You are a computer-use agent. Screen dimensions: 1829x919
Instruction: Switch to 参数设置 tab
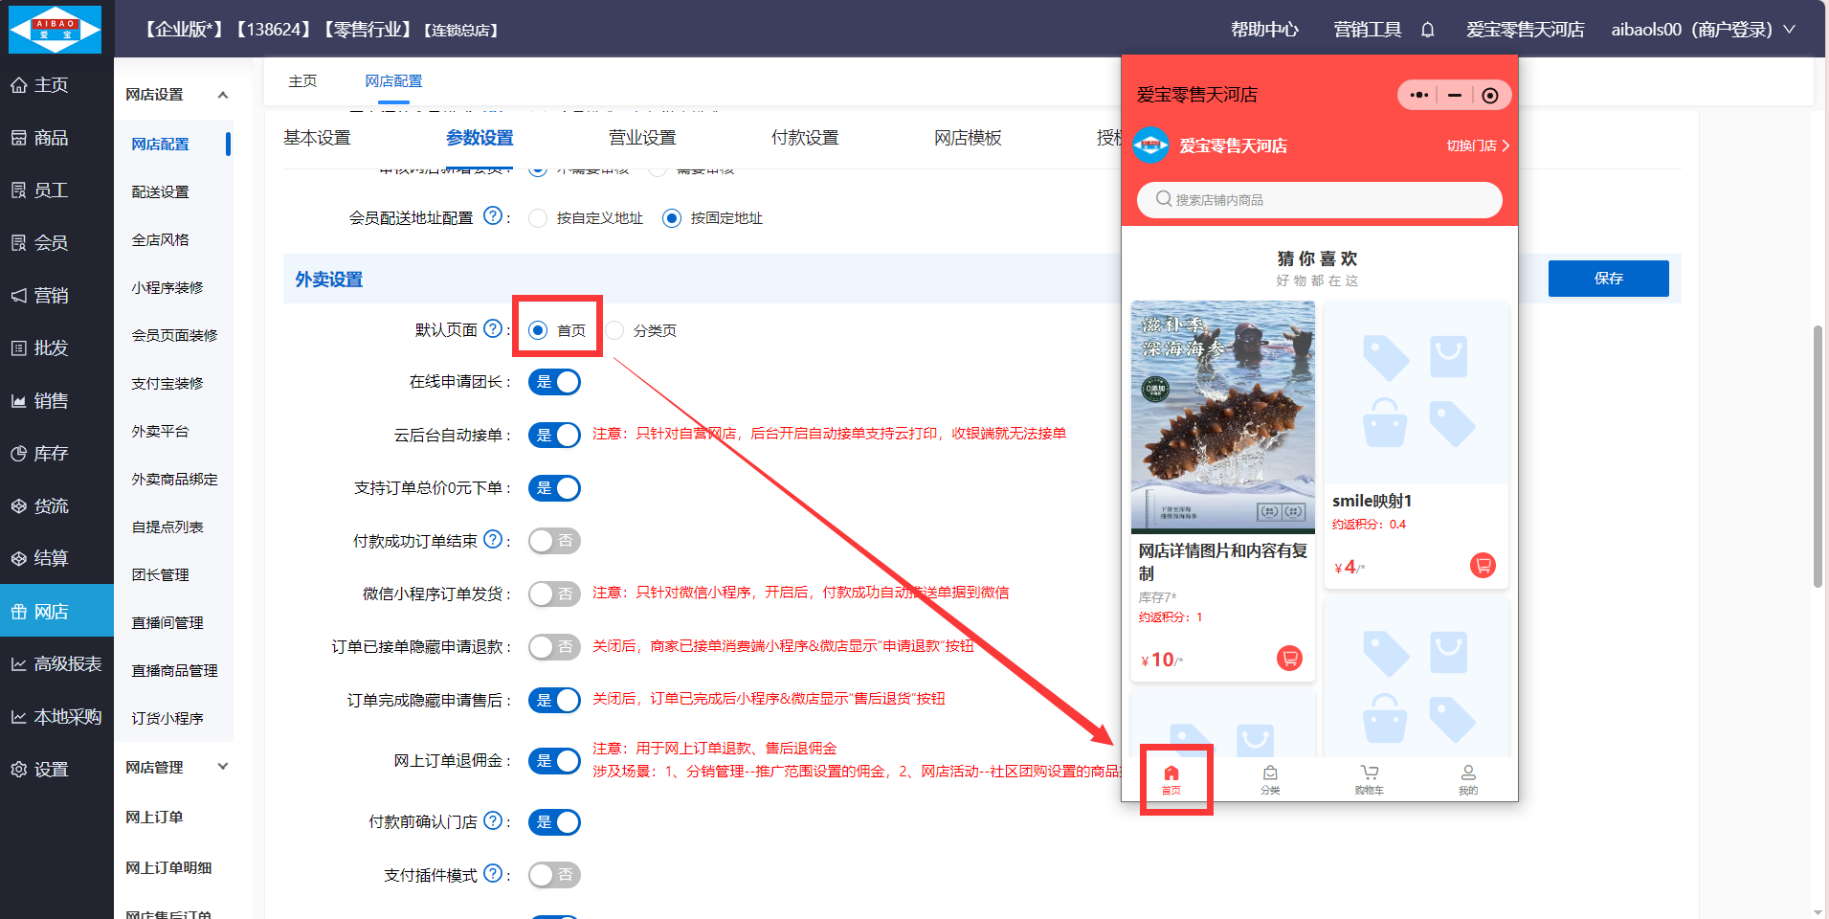point(480,138)
